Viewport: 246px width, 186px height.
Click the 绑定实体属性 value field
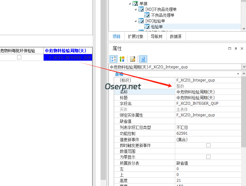[208, 115]
